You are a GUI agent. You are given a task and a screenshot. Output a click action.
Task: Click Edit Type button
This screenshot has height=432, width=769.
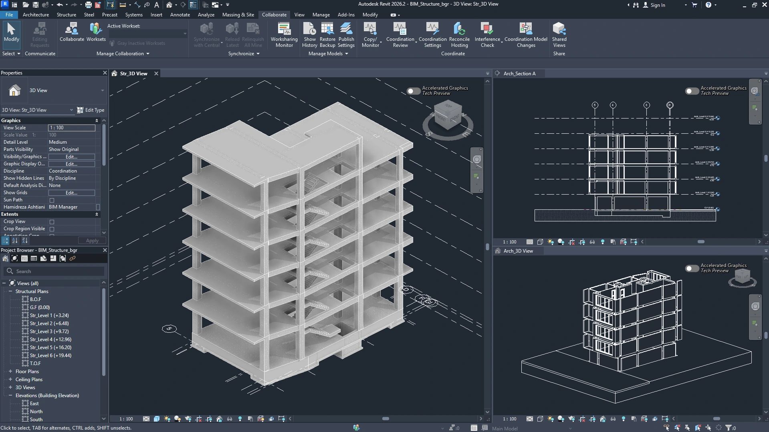[x=91, y=110]
